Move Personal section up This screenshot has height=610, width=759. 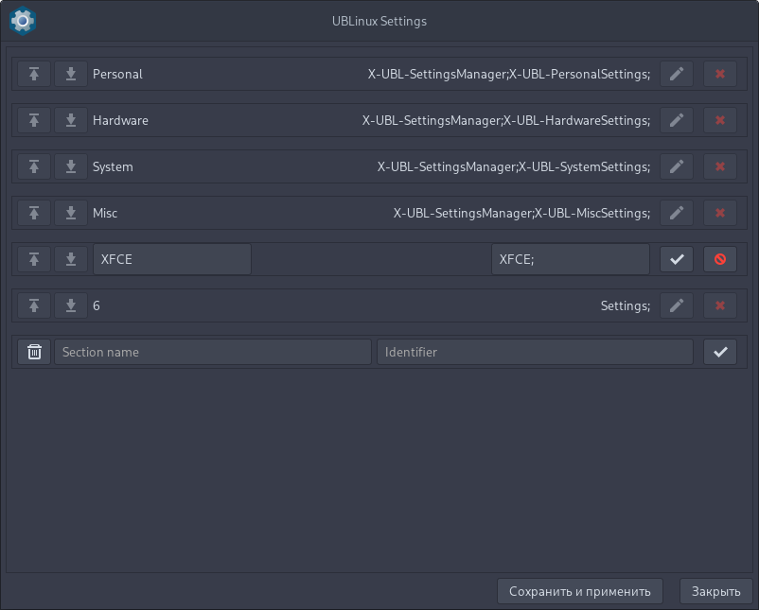click(34, 74)
